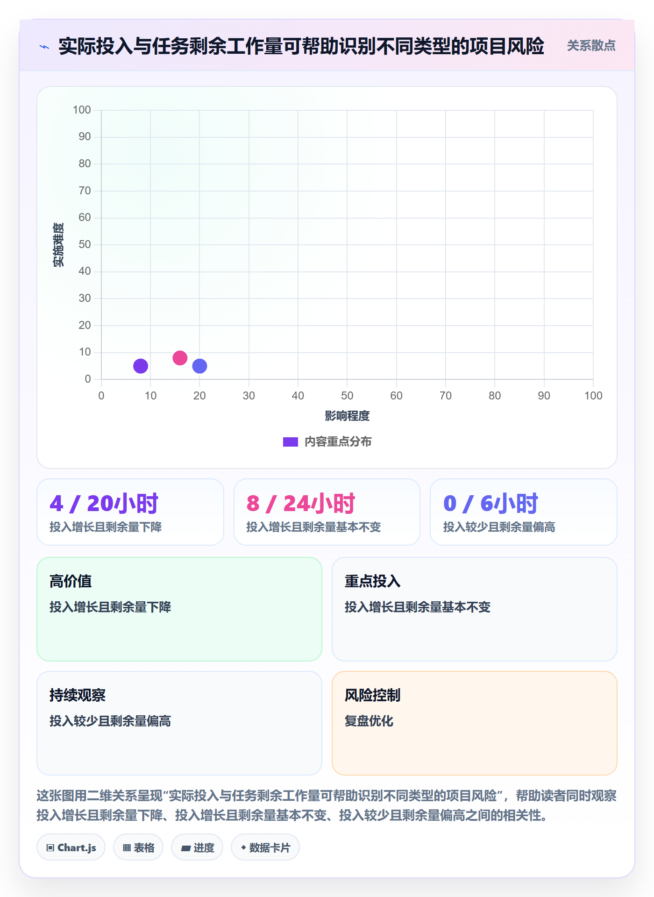
Task: Click the lightning bolt icon beside the title
Action: [44, 47]
